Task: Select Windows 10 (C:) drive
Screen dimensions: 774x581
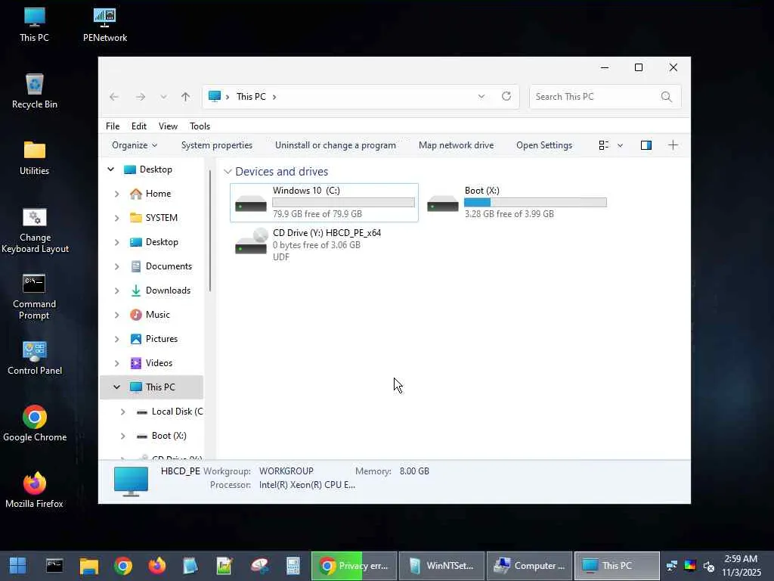Action: (324, 203)
